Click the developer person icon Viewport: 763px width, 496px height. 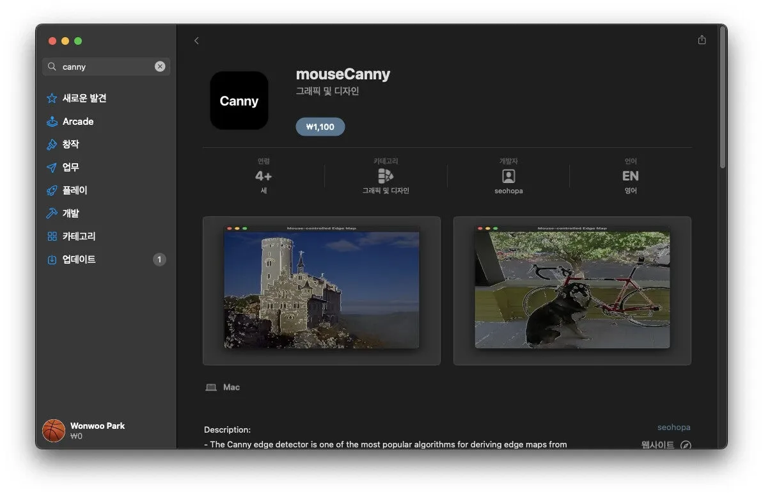point(508,176)
